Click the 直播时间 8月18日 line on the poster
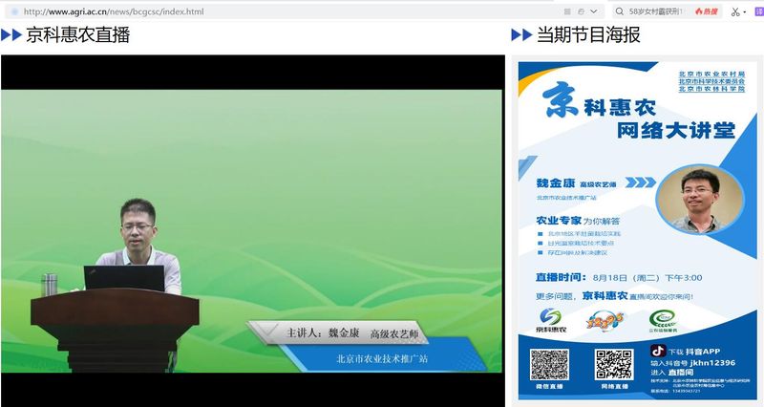This screenshot has width=764, height=407. click(x=619, y=277)
